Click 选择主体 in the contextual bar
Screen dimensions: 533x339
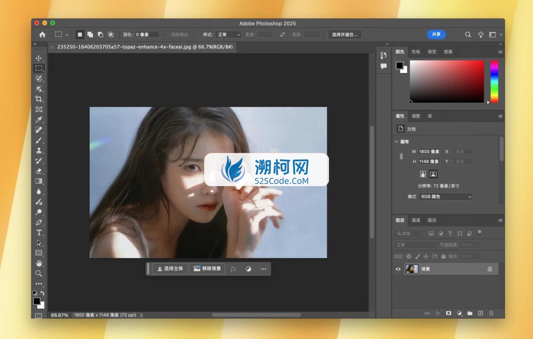(x=170, y=269)
